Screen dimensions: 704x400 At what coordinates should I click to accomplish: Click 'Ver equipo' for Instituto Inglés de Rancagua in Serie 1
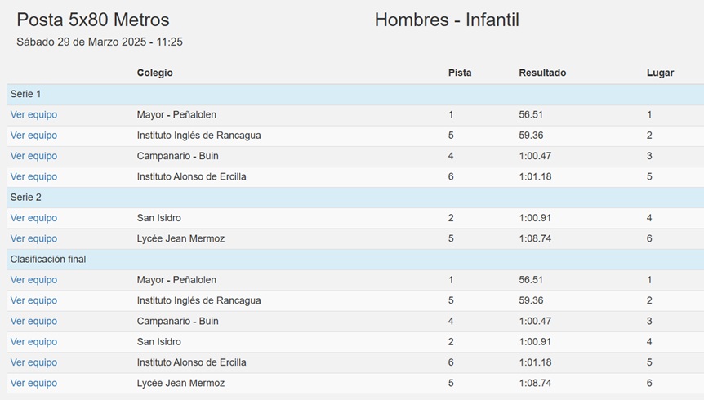pyautogui.click(x=33, y=136)
